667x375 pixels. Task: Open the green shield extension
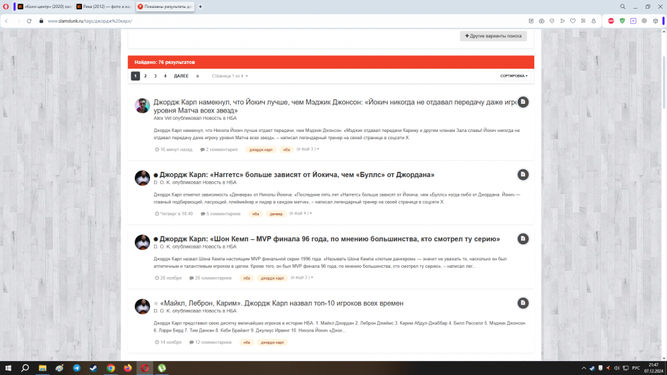pyautogui.click(x=622, y=21)
